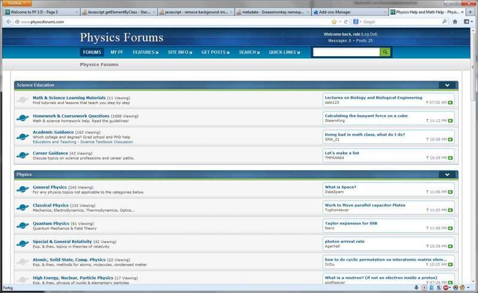Click the browser back arrow button

pyautogui.click(x=8, y=21)
